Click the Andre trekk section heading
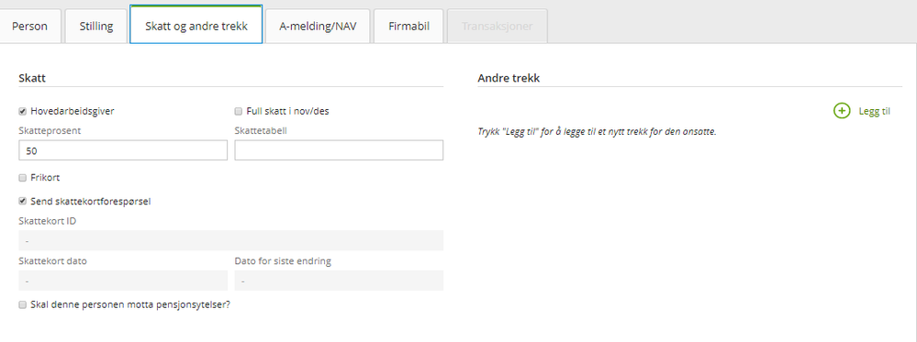The width and height of the screenshot is (917, 342). tap(509, 78)
